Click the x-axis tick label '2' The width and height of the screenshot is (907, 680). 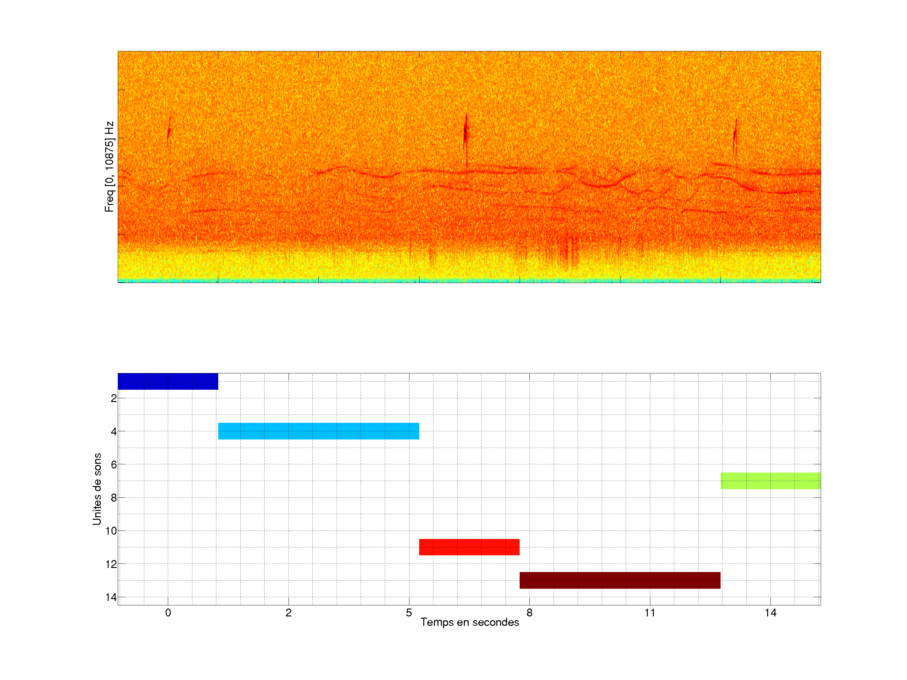click(289, 613)
